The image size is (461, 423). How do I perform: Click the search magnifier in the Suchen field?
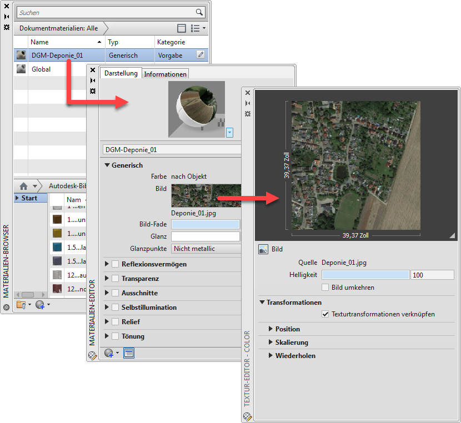click(199, 12)
